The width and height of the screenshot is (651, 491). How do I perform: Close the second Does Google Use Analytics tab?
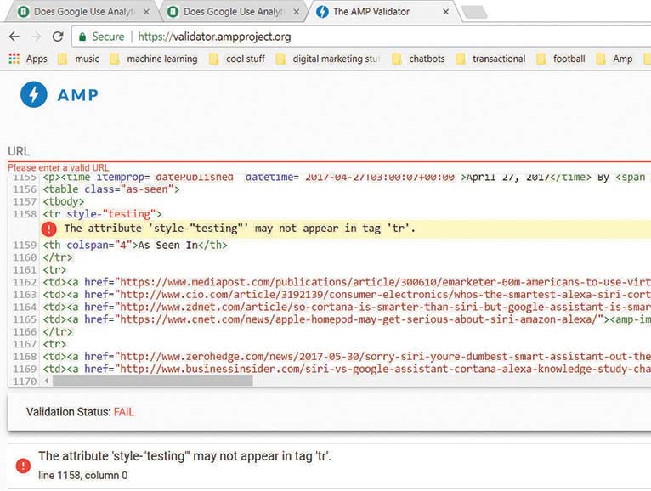296,12
